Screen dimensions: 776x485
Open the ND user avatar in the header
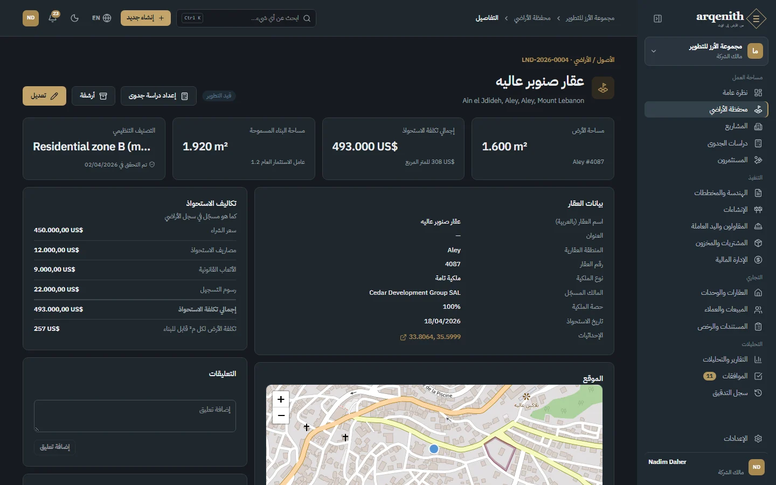point(31,18)
